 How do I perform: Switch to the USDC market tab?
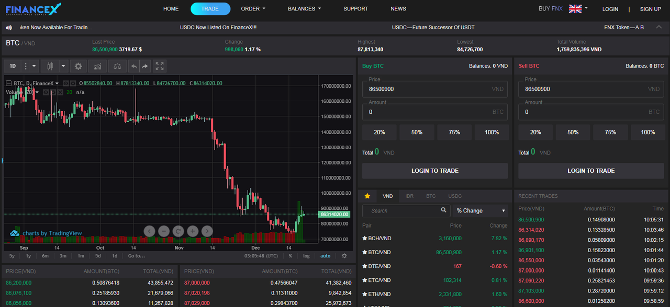pos(455,196)
